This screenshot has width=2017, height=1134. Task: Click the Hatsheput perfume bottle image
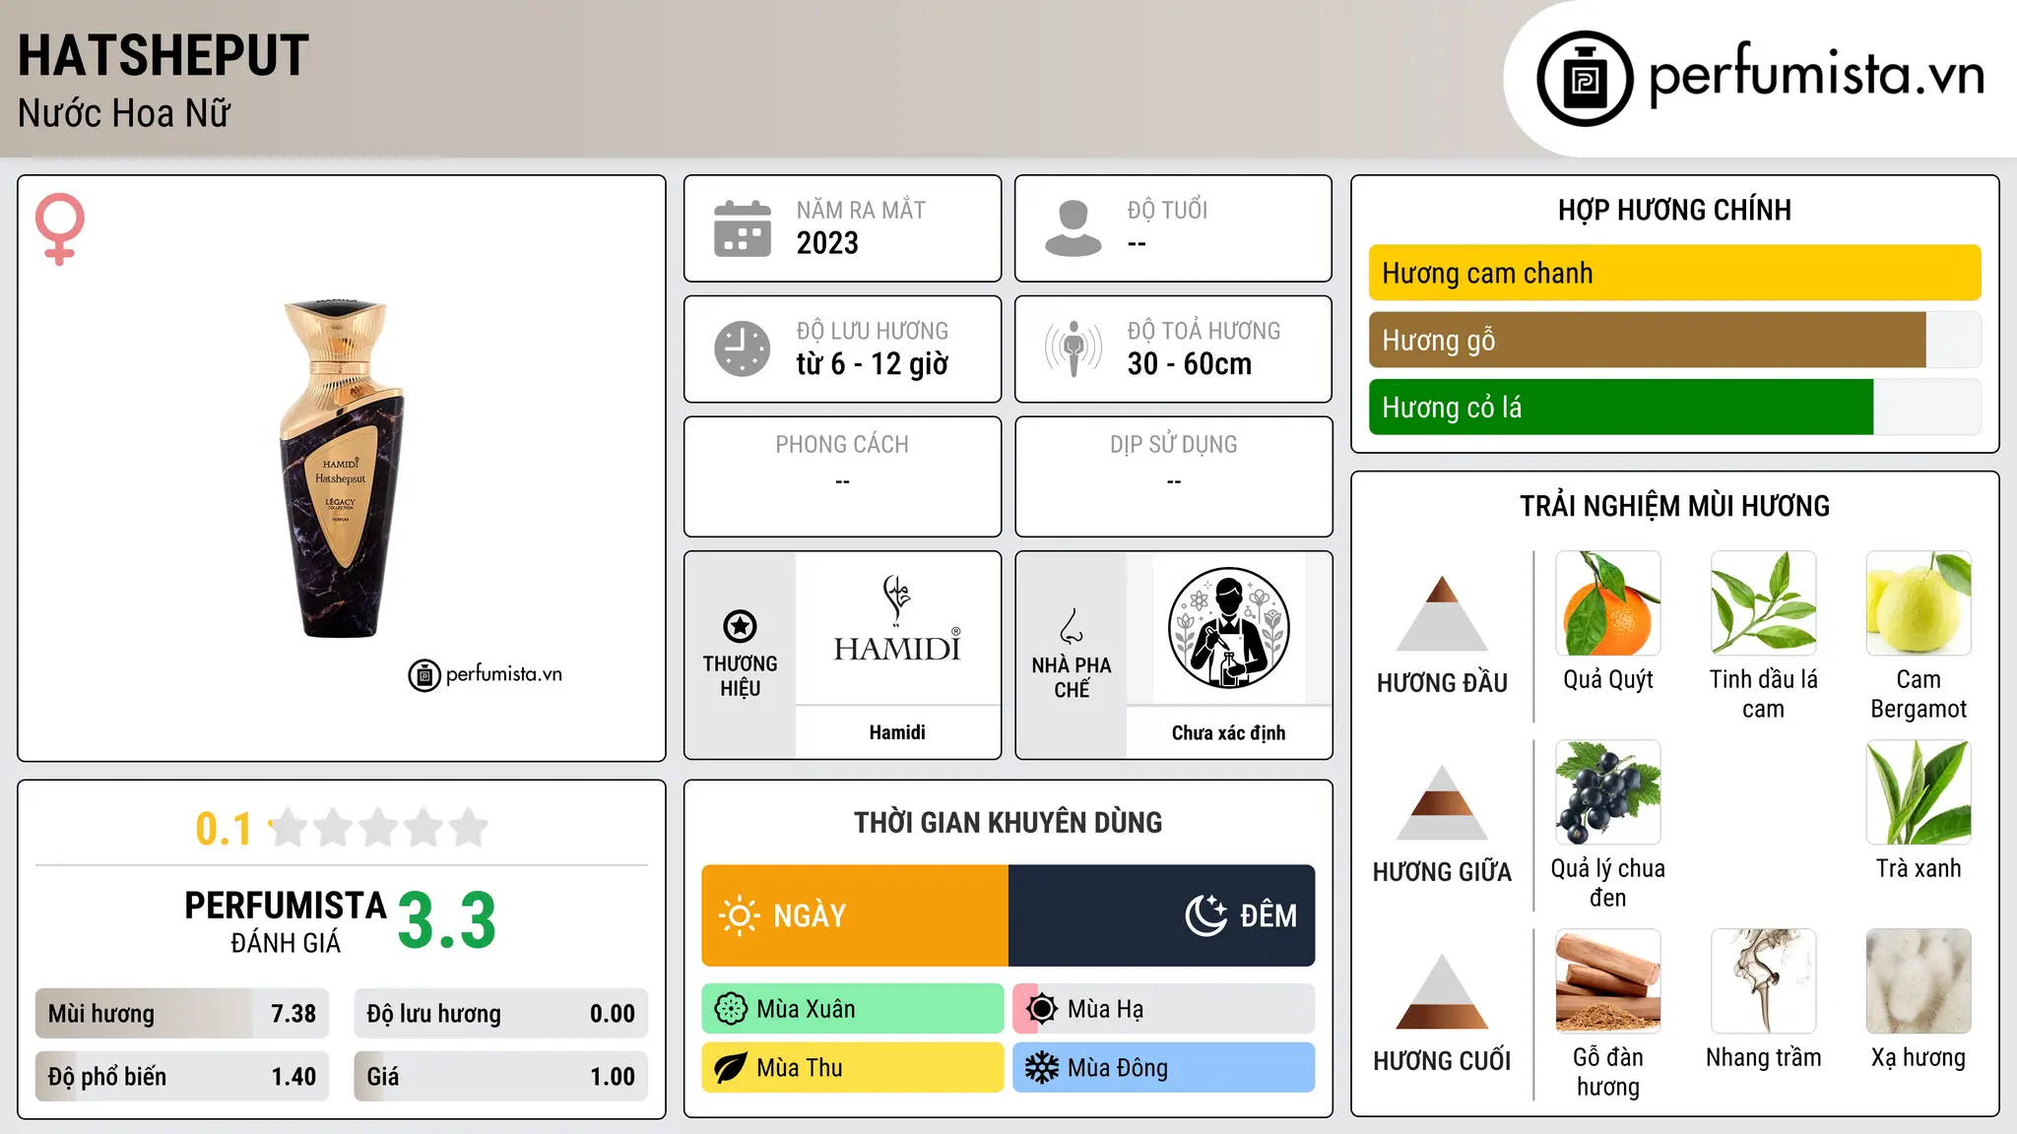pyautogui.click(x=342, y=468)
